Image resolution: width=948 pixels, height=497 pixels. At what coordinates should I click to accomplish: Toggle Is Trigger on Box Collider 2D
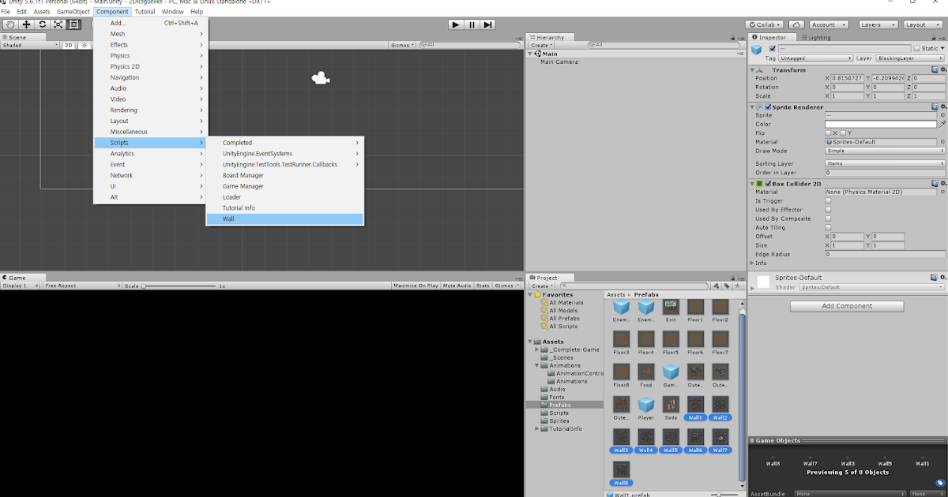click(827, 200)
